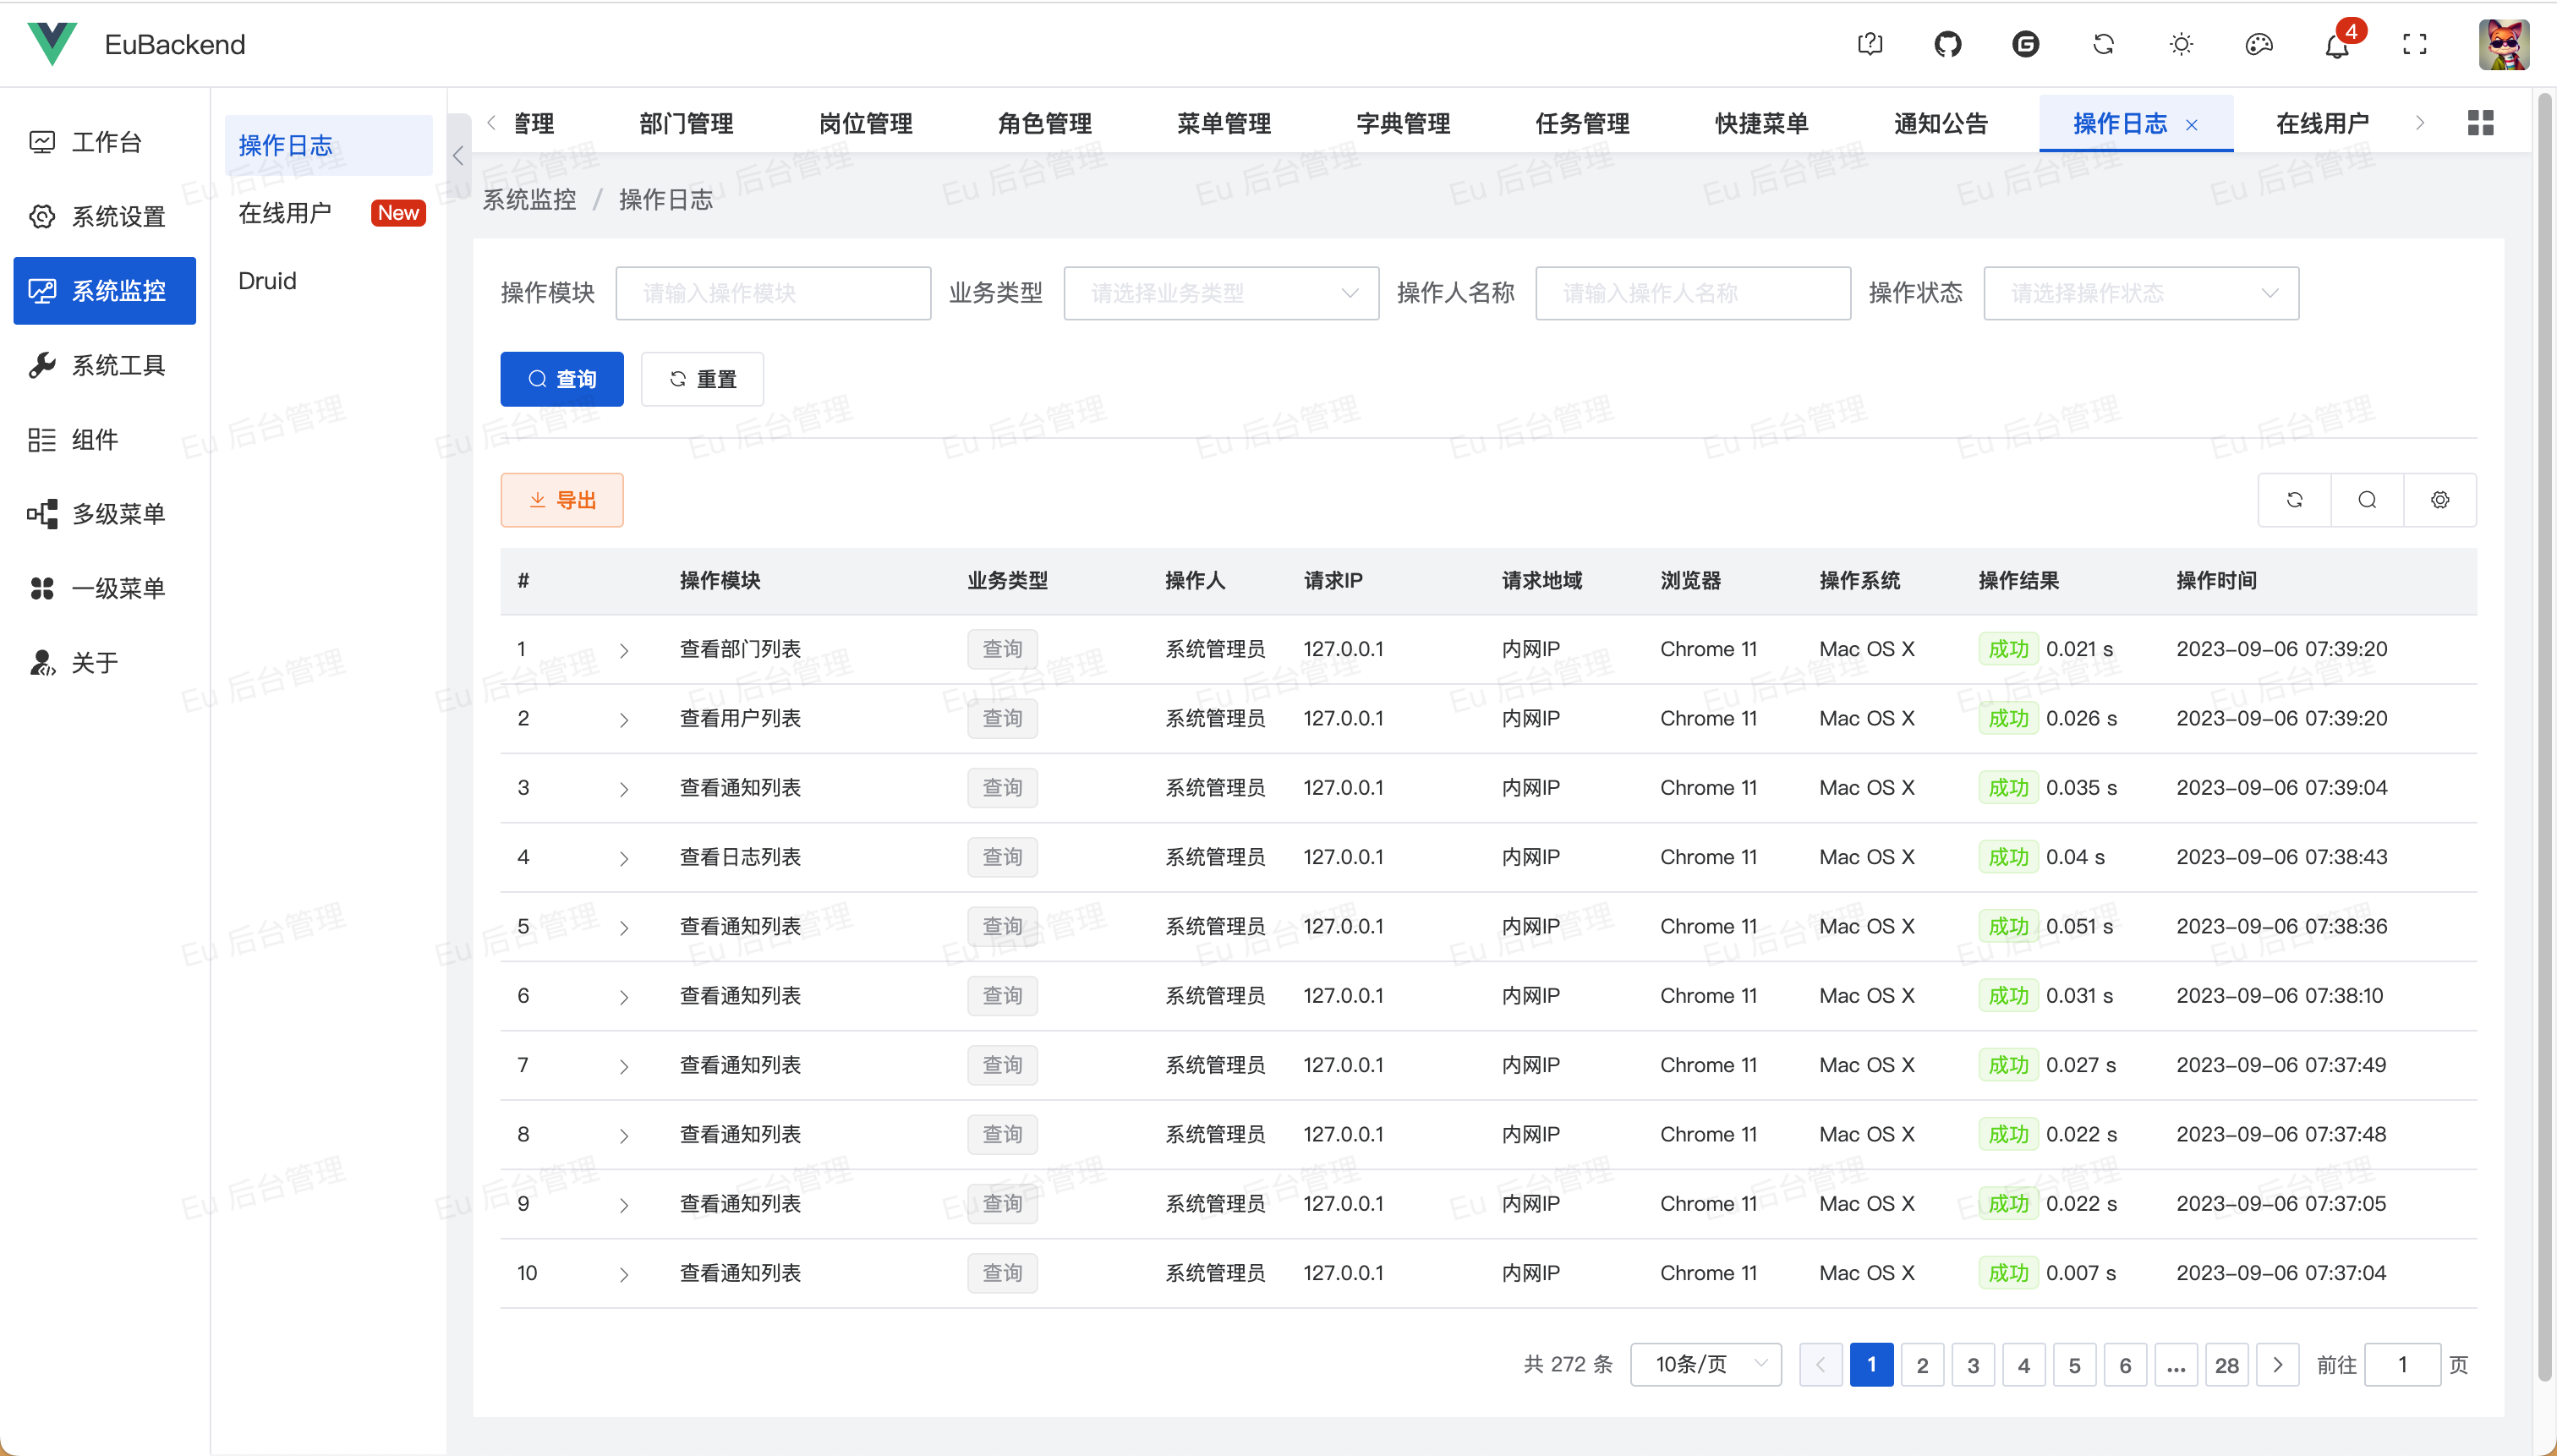
Task: Open 一级菜单 in the sidebar
Action: pyautogui.click(x=105, y=588)
